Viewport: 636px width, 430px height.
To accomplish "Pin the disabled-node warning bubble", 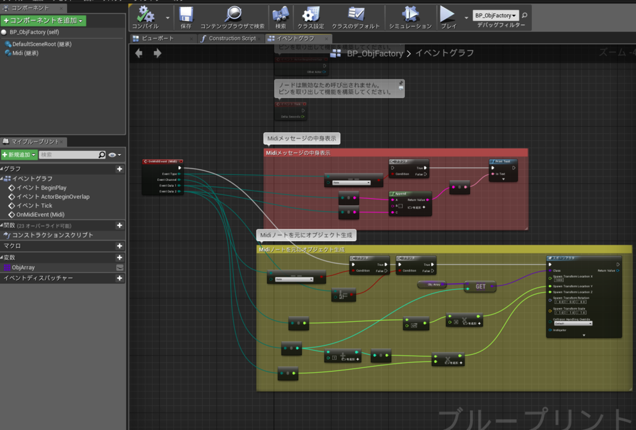I will click(401, 83).
